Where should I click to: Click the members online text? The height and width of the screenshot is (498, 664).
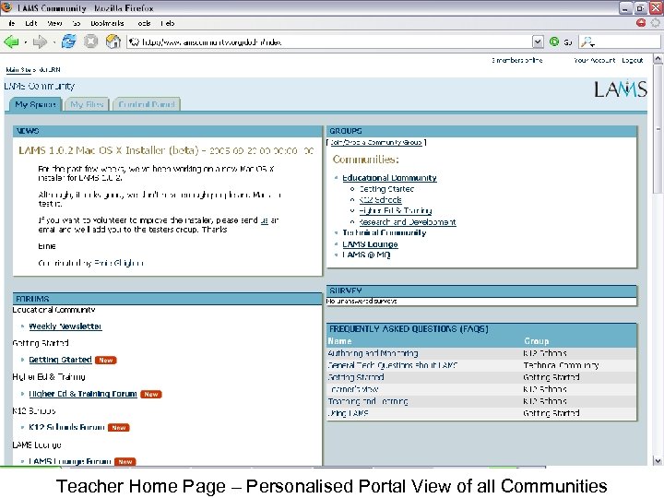(517, 60)
